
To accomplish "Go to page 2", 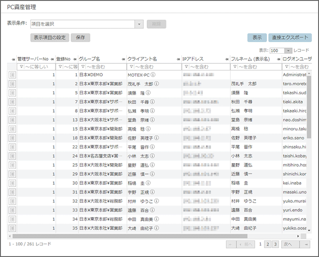I will coord(268,244).
